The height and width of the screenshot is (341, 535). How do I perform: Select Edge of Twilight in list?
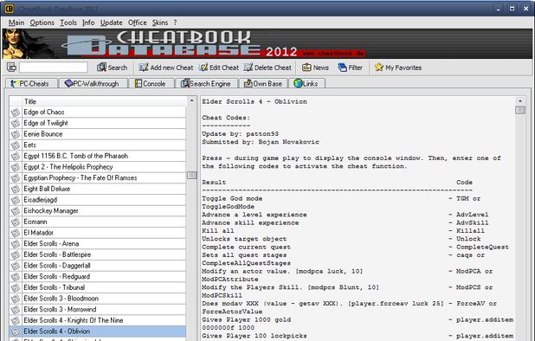(98, 123)
